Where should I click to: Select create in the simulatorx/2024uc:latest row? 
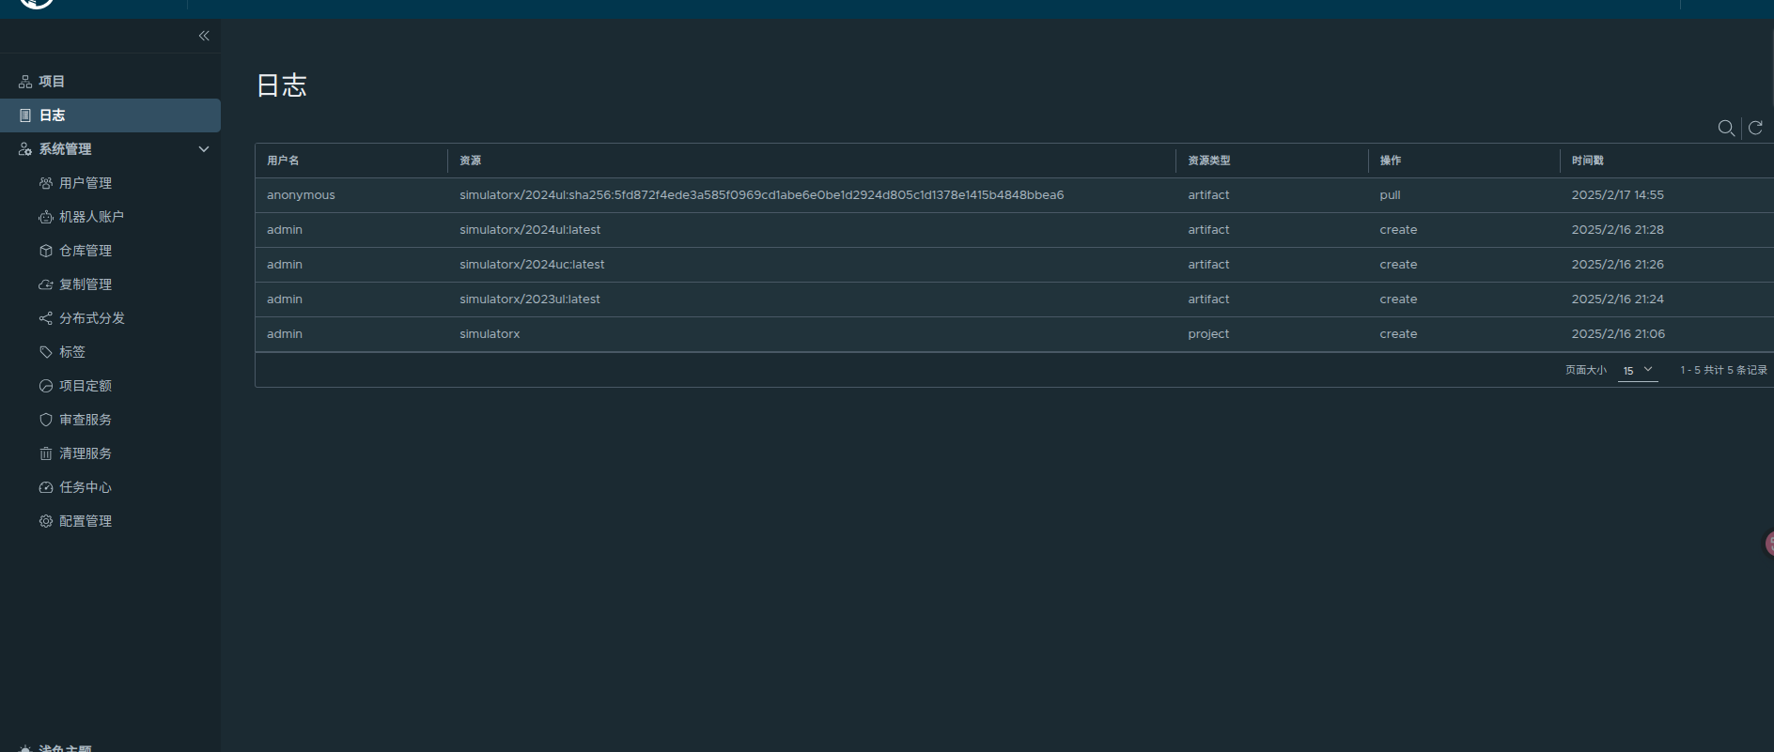pyautogui.click(x=1399, y=265)
